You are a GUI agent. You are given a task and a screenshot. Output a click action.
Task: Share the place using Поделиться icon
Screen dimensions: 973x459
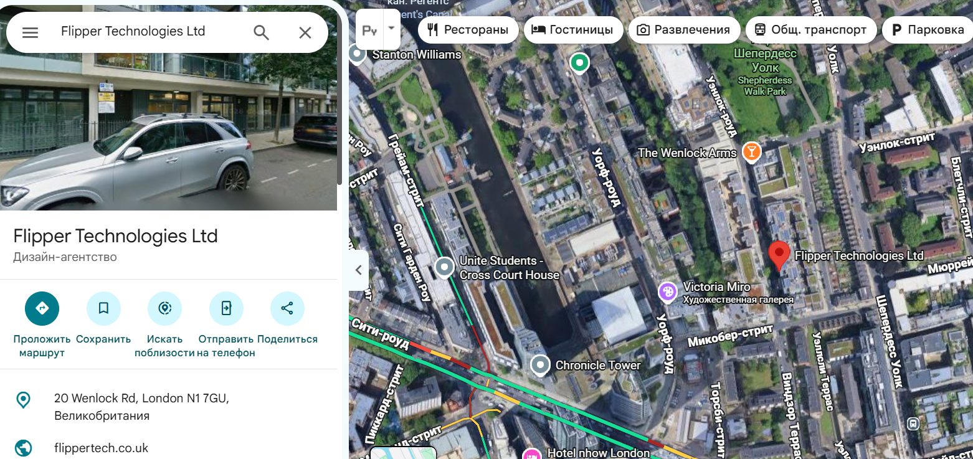pyautogui.click(x=287, y=308)
